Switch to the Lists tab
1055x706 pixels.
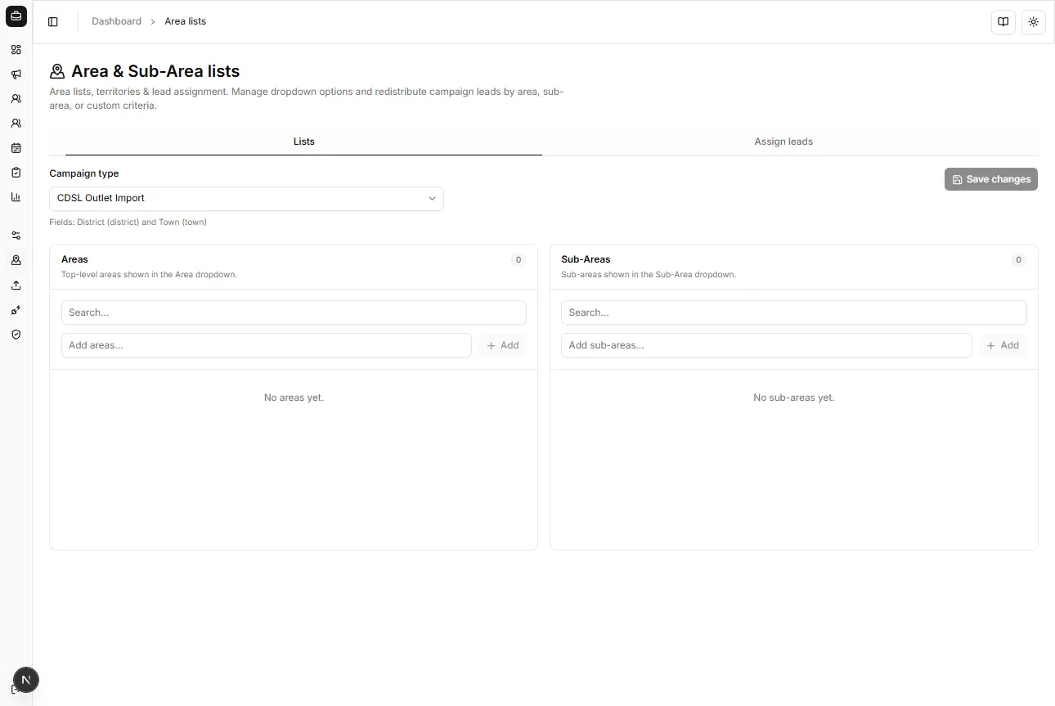[x=303, y=142]
